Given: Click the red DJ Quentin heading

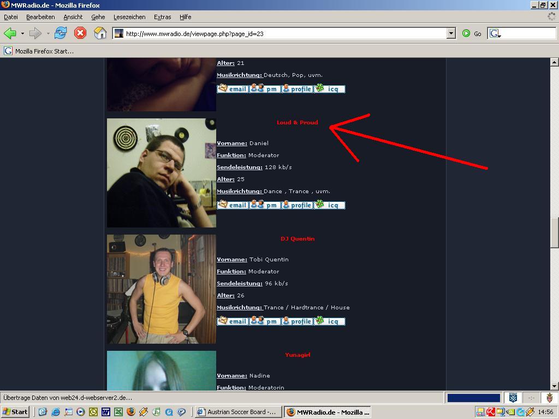Looking at the screenshot, I should tap(298, 238).
